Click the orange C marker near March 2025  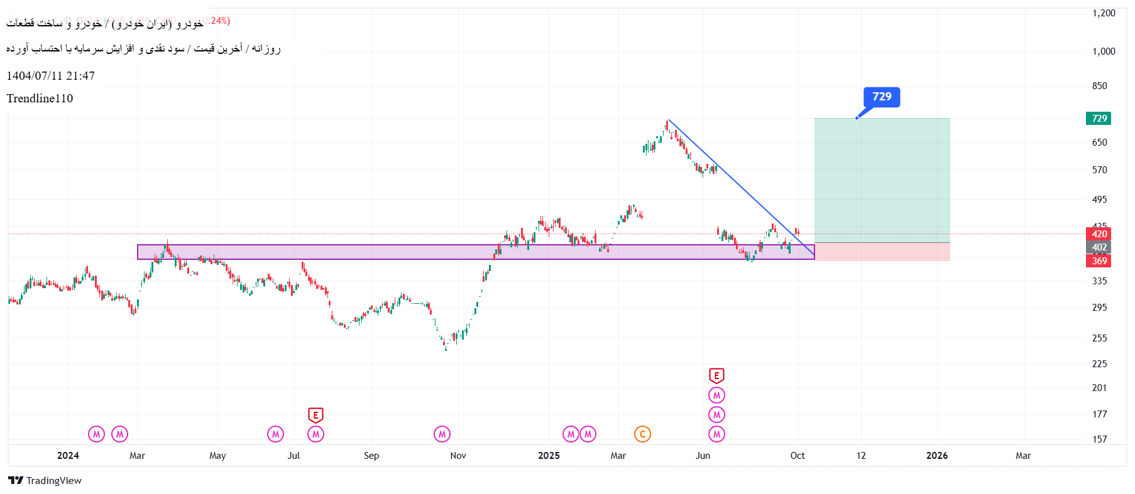(642, 434)
